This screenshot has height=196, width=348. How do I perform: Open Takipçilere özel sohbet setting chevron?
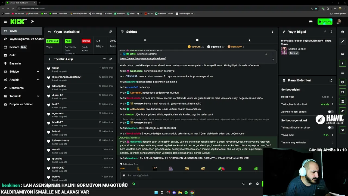333,104
